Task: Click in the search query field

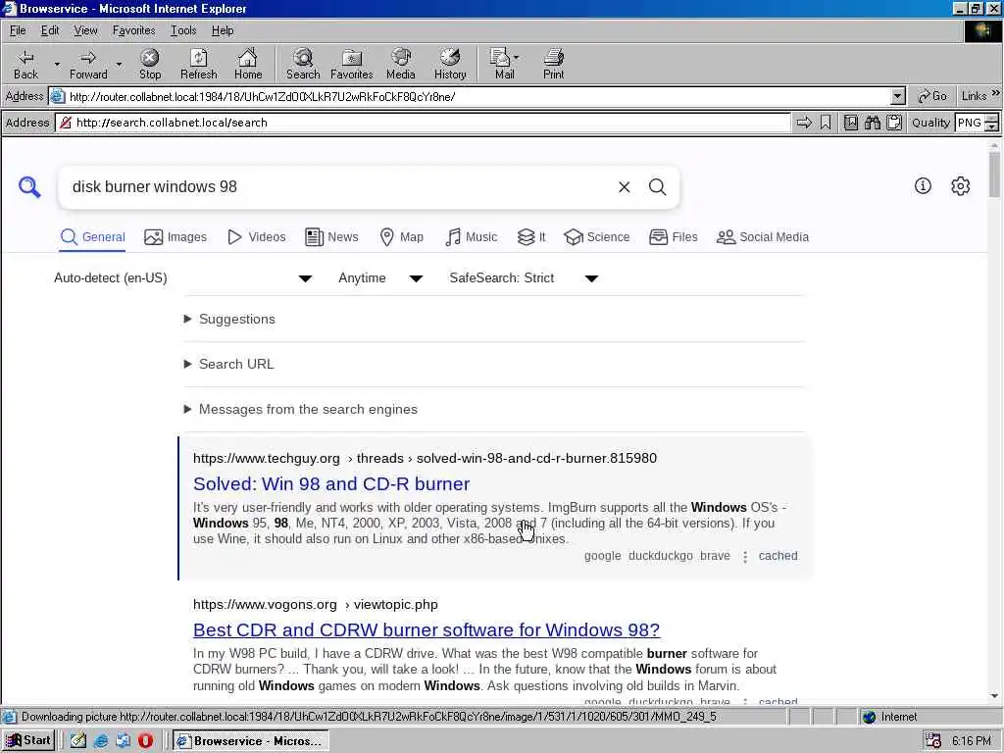Action: click(339, 187)
